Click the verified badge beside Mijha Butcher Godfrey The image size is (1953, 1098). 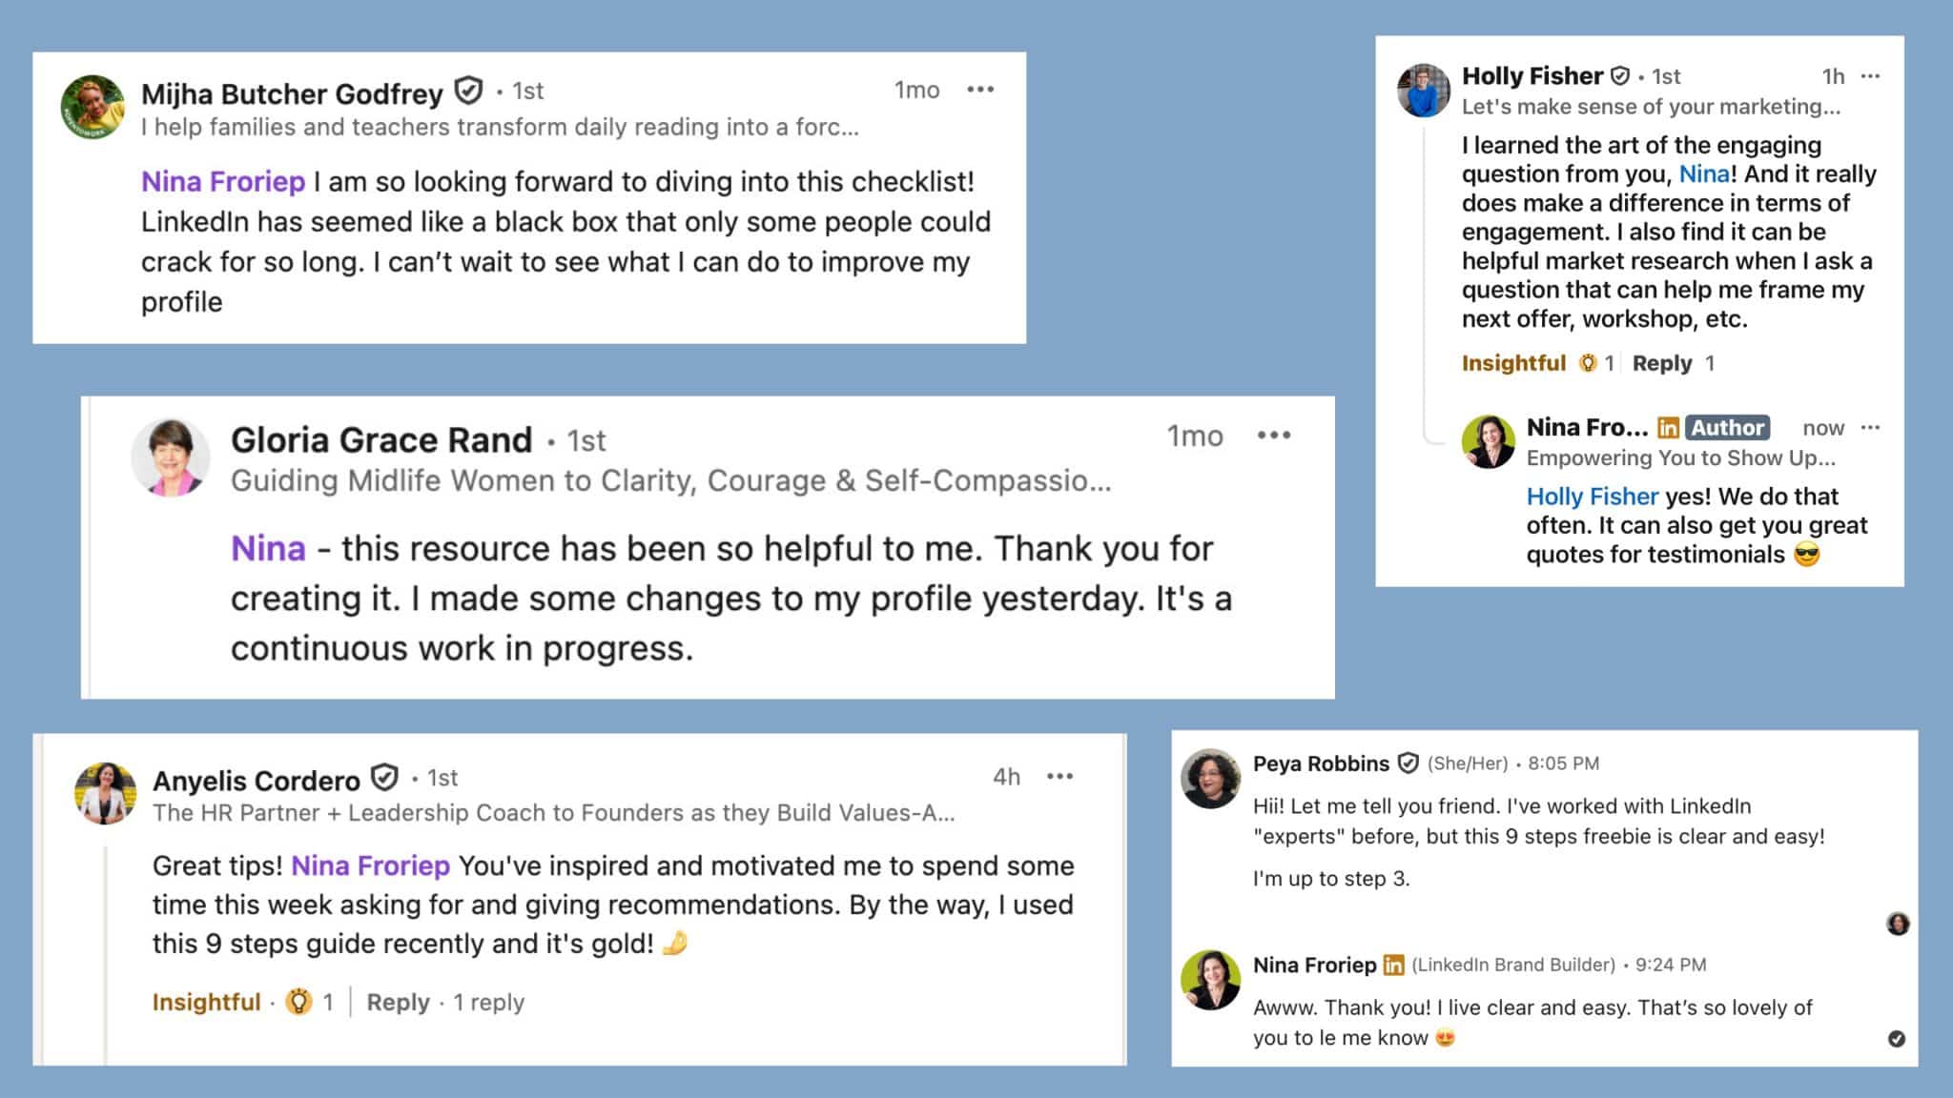pyautogui.click(x=466, y=92)
